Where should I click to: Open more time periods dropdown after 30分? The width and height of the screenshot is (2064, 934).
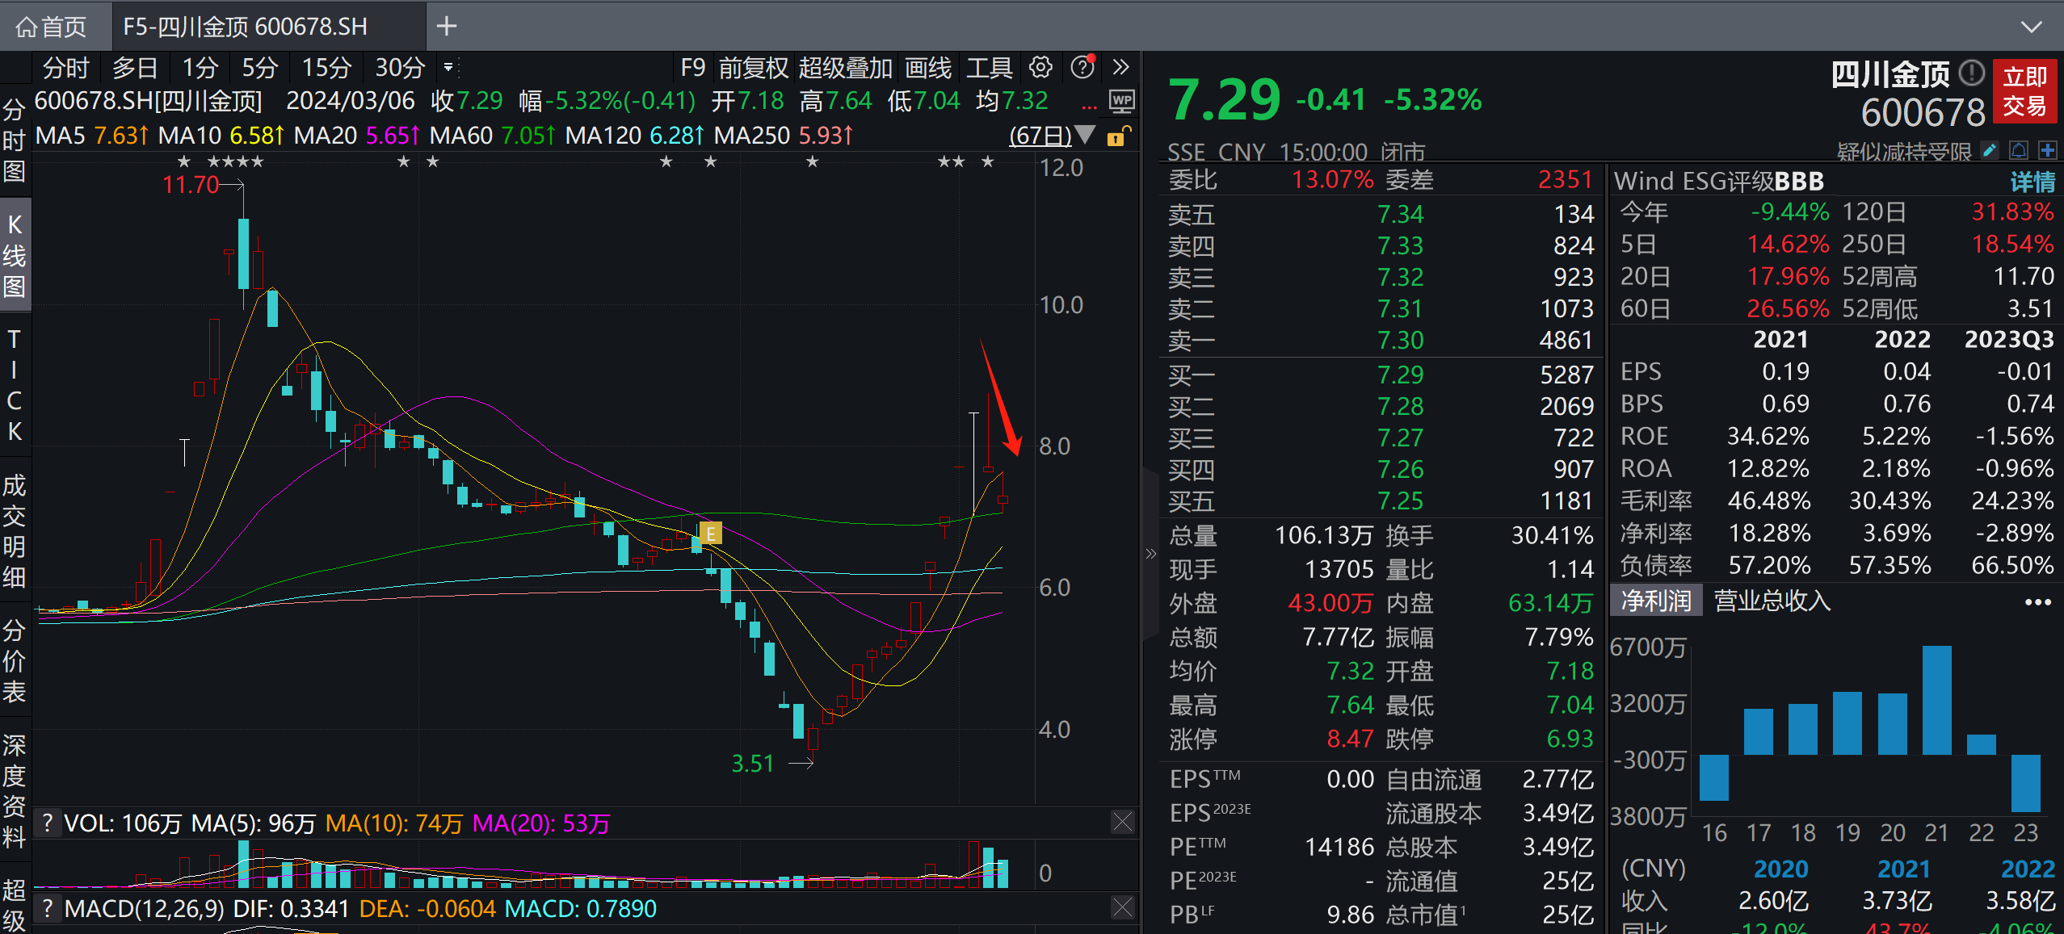pyautogui.click(x=448, y=68)
